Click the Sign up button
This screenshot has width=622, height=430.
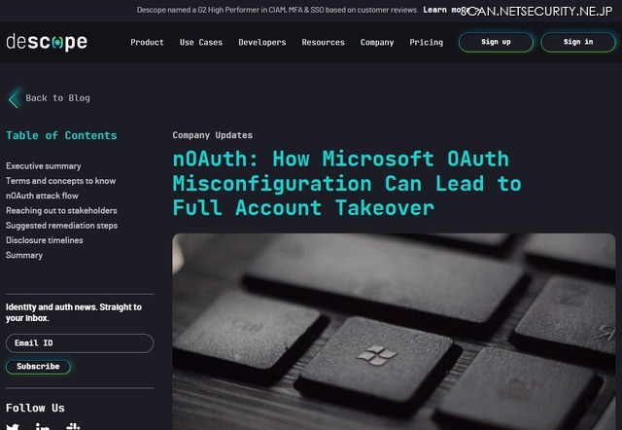click(x=496, y=42)
